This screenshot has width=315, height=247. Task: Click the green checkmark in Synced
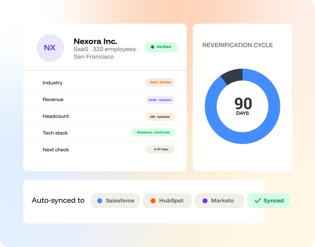257,201
